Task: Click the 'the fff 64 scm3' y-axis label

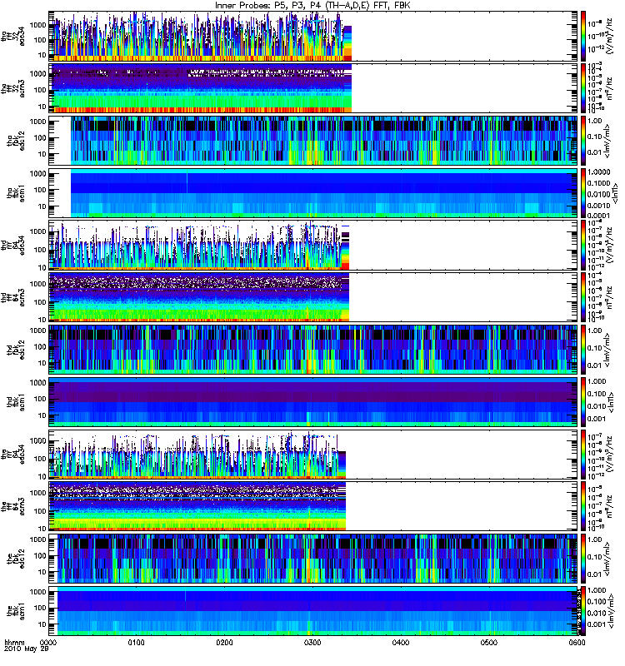Action: click(x=12, y=506)
